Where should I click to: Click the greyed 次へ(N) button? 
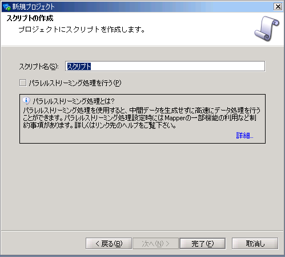point(155,243)
